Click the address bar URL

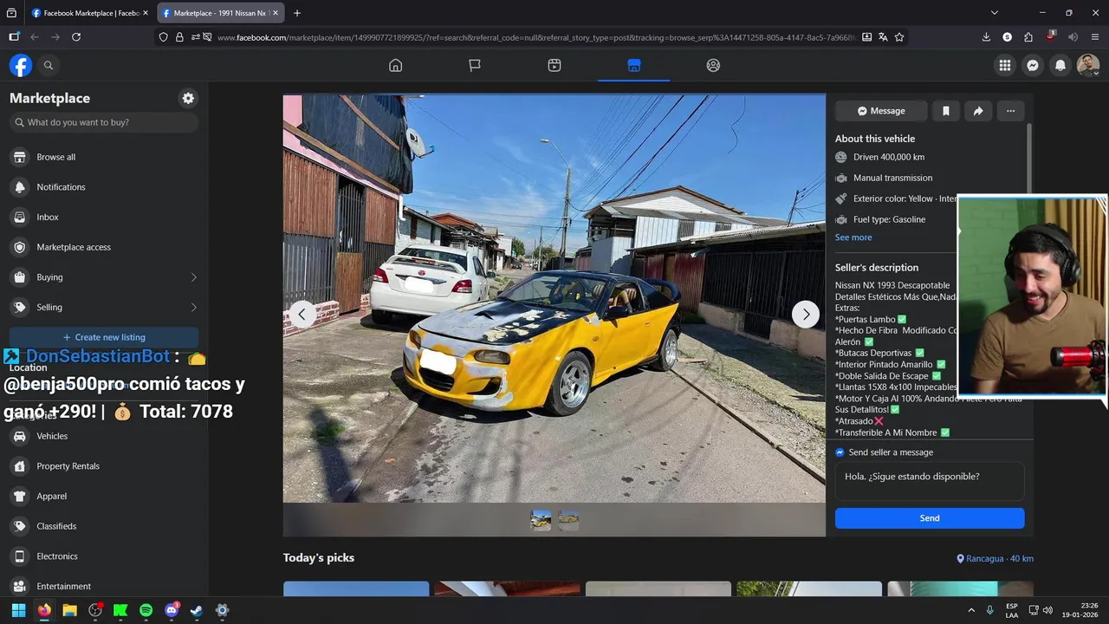pyautogui.click(x=537, y=37)
